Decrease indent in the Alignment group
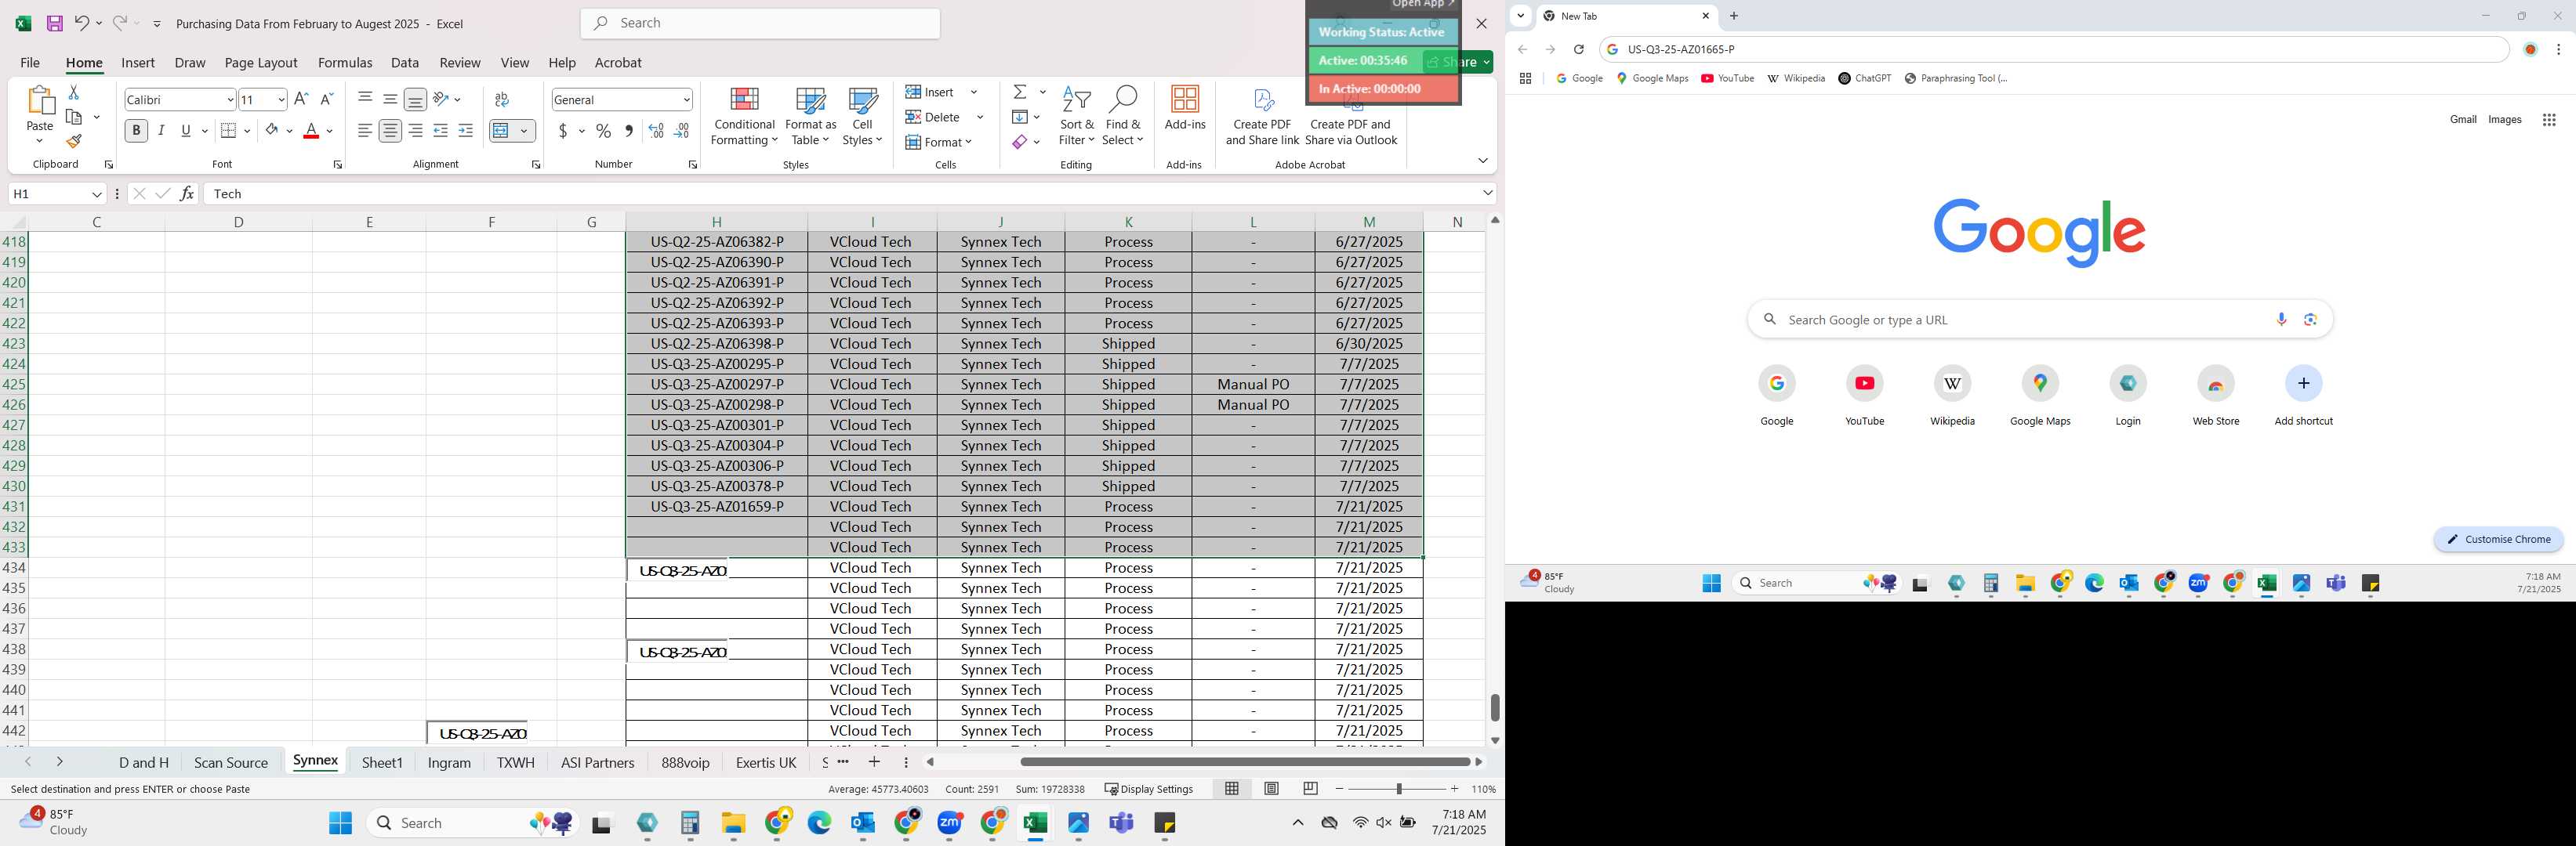Screen dimensions: 2576x846 440,131
